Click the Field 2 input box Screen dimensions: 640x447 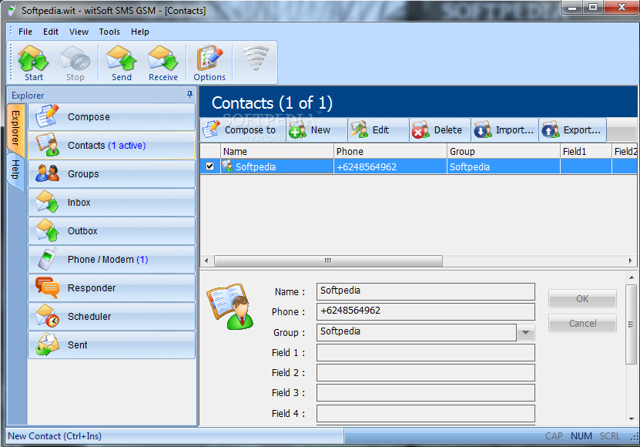pyautogui.click(x=425, y=373)
